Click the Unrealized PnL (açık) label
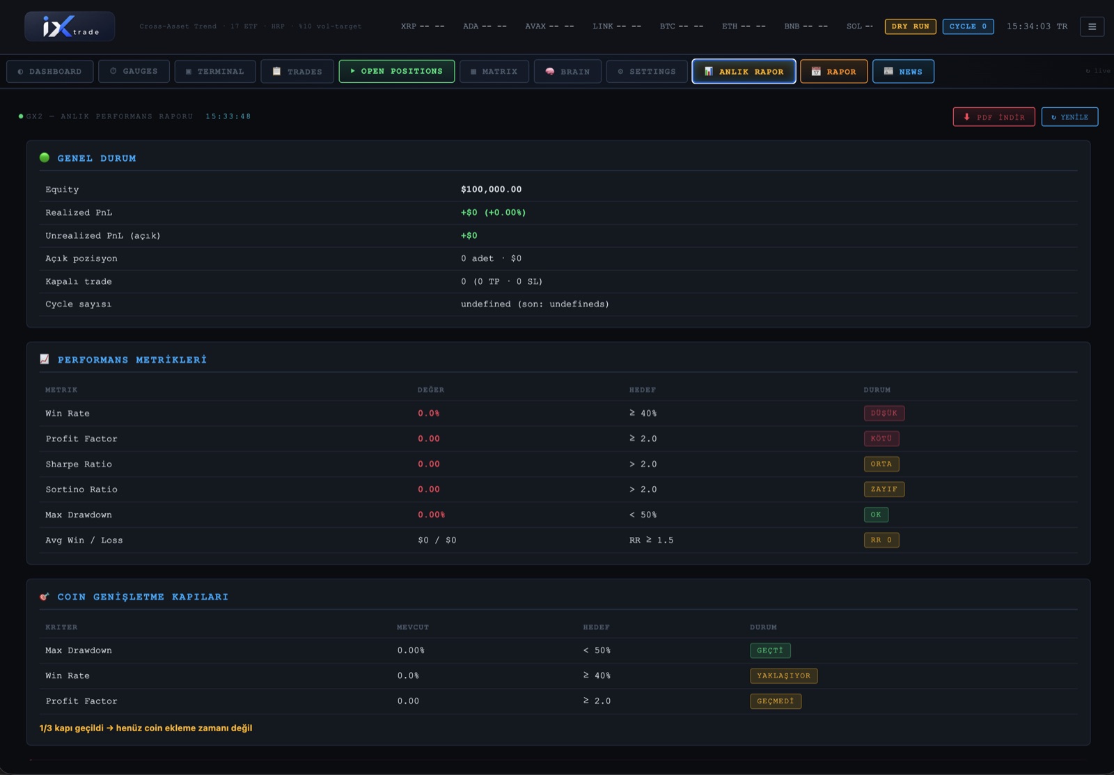This screenshot has width=1114, height=775. click(103, 235)
